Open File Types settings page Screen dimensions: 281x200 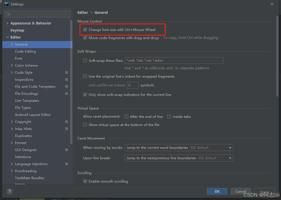[x=23, y=108]
